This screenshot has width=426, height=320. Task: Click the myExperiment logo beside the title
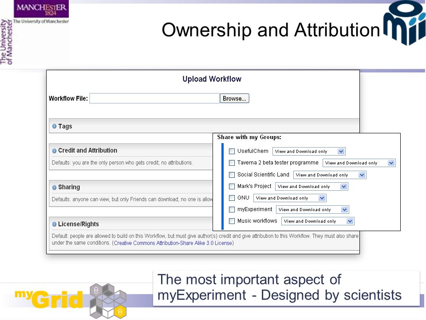(405, 22)
